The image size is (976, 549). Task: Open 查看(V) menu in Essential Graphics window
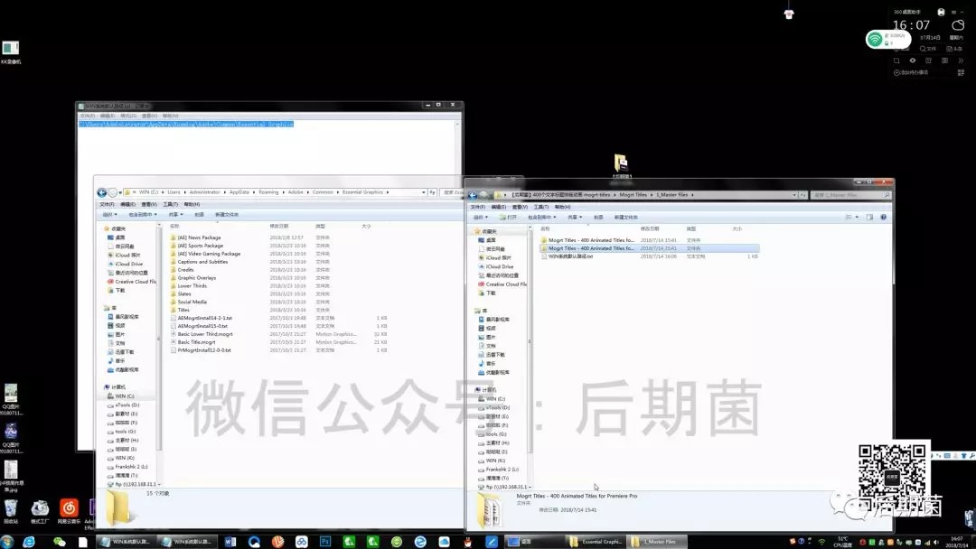149,205
